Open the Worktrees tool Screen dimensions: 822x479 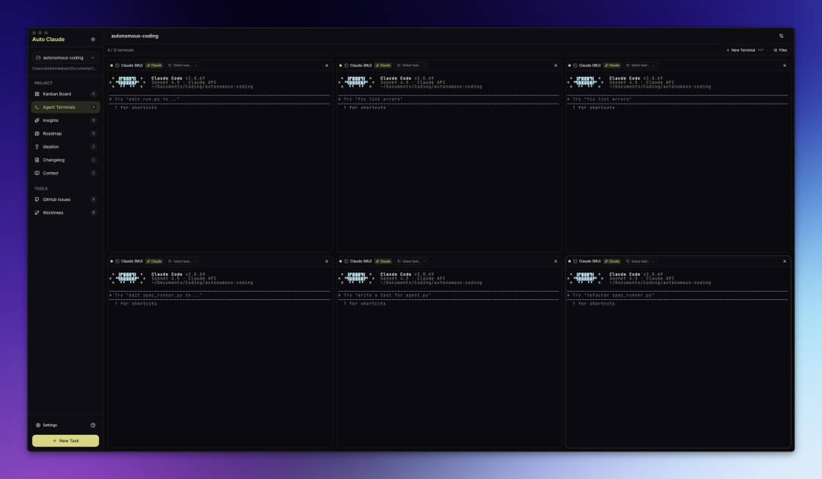(x=53, y=212)
